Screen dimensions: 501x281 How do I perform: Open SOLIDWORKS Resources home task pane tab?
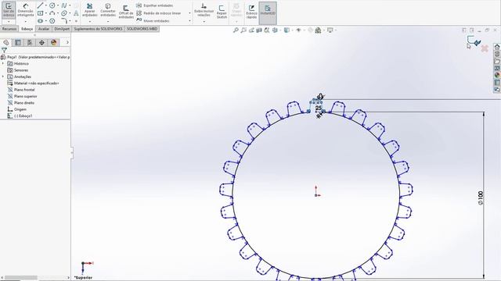tap(497, 47)
